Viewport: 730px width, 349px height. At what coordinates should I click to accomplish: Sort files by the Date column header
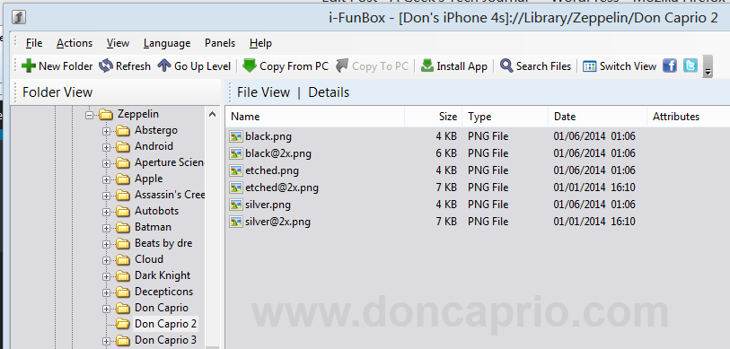pos(598,117)
